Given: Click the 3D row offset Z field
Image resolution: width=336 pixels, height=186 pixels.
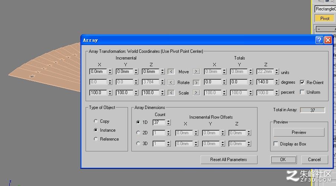Looking at the screenshot, I should point(237,144).
